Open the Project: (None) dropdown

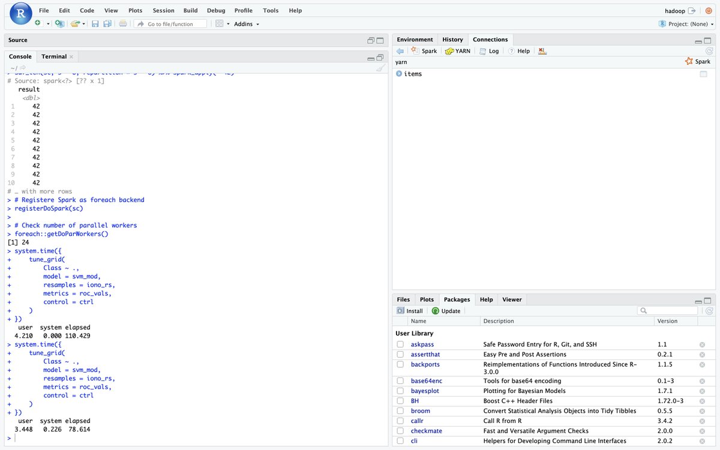[686, 24]
